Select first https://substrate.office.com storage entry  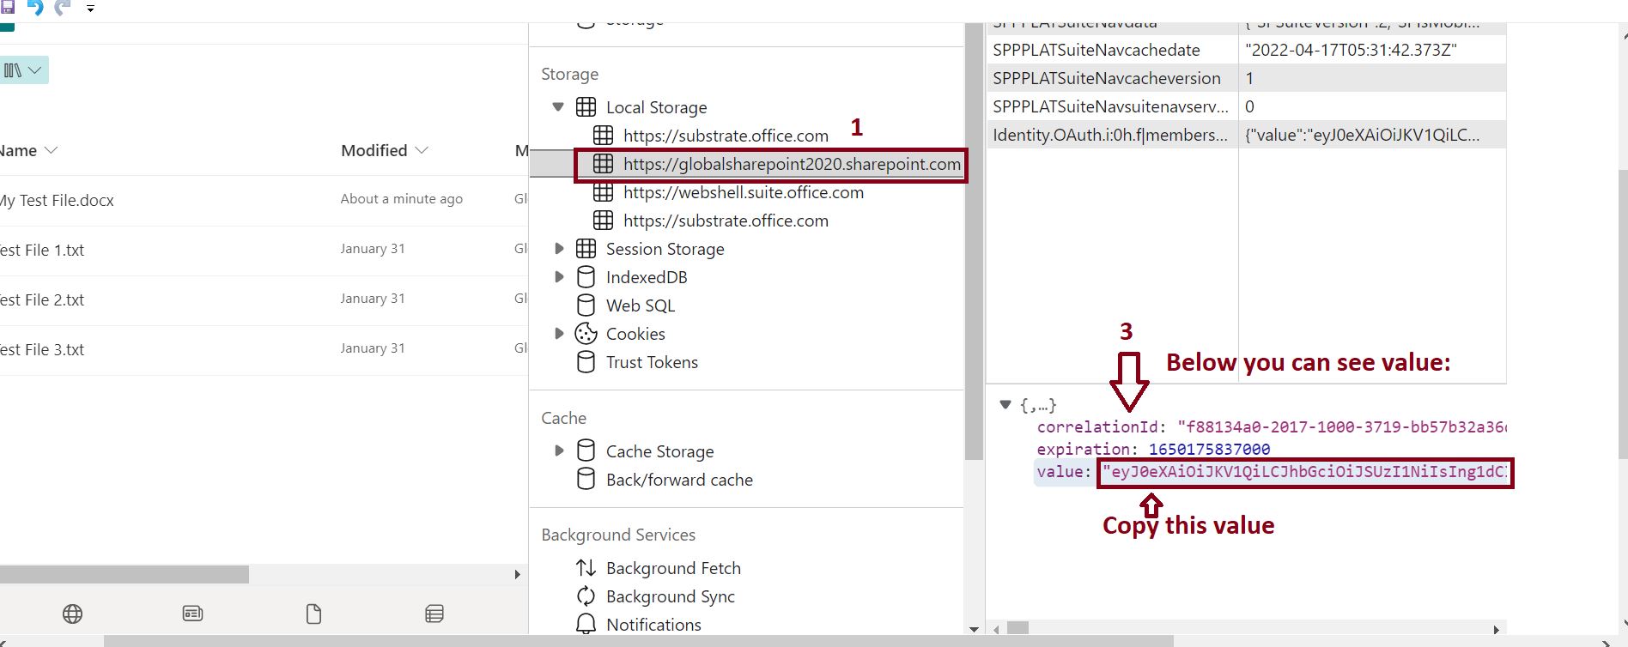click(726, 136)
